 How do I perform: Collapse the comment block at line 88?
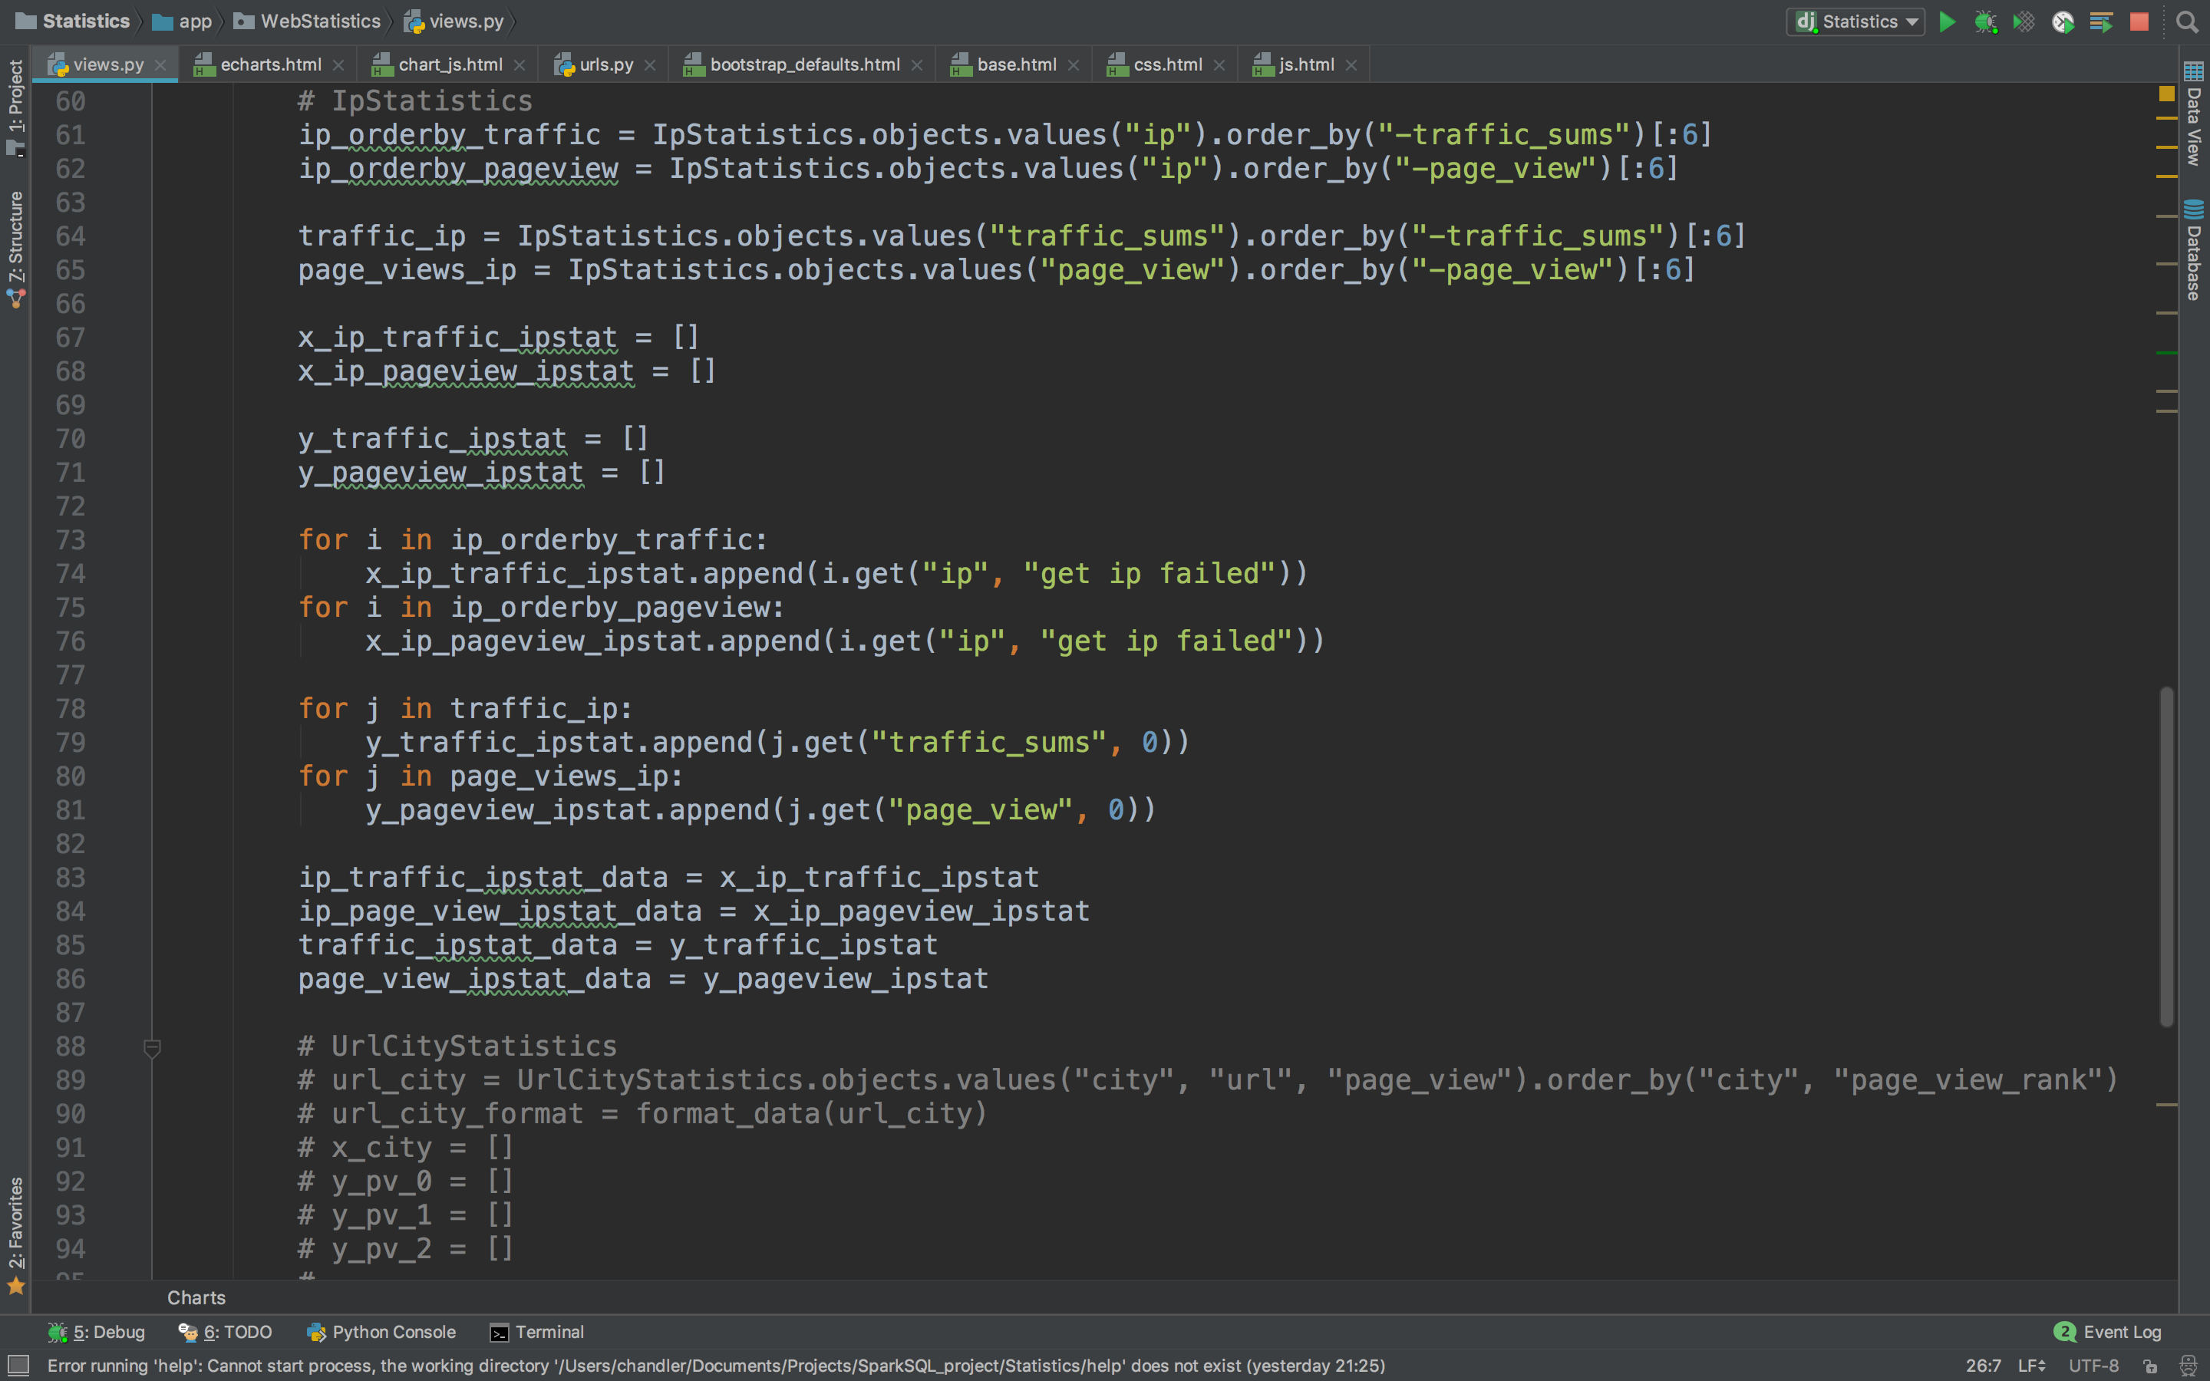[x=153, y=1047]
